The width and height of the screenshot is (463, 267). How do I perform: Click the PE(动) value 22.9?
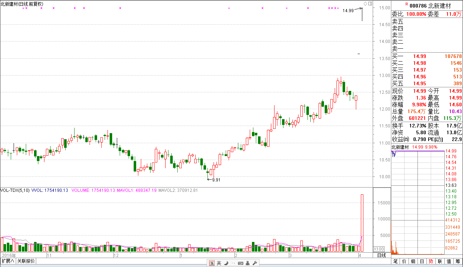tap(457, 140)
